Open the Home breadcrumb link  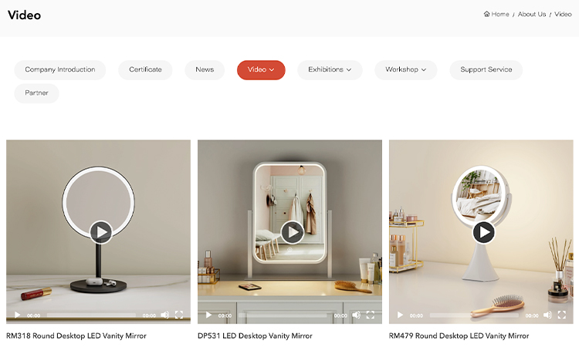[496, 14]
